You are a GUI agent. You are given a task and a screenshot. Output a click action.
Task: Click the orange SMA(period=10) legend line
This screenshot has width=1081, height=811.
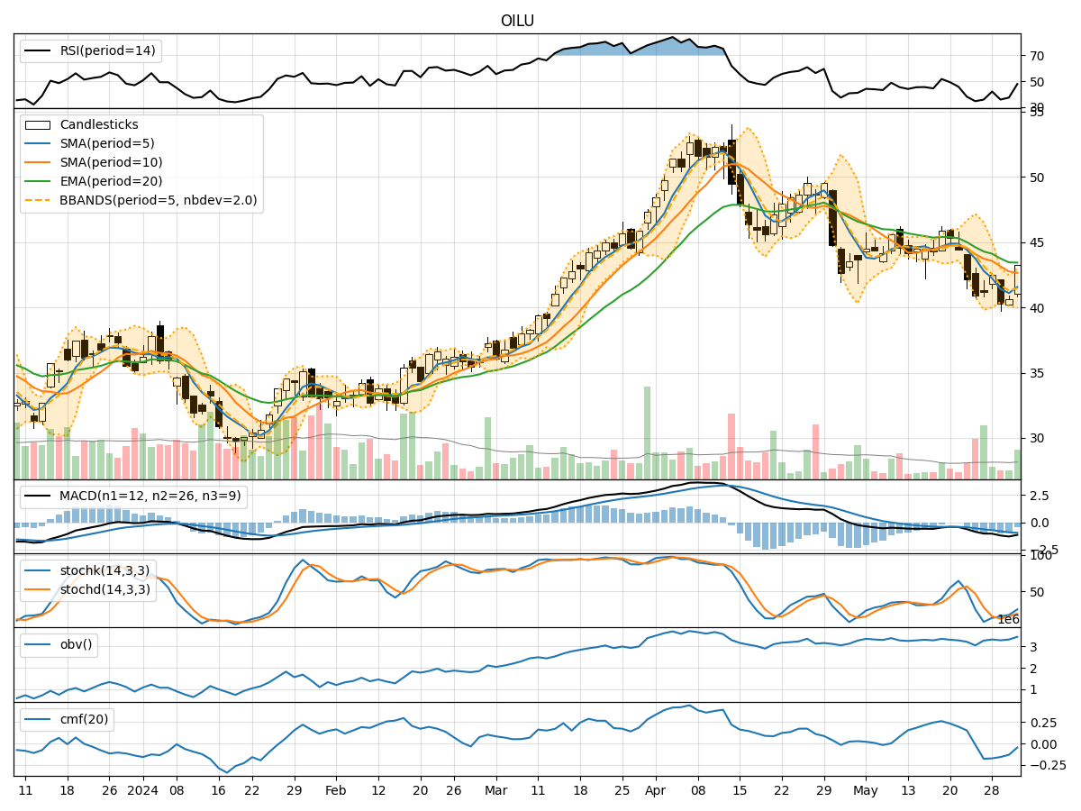point(37,163)
